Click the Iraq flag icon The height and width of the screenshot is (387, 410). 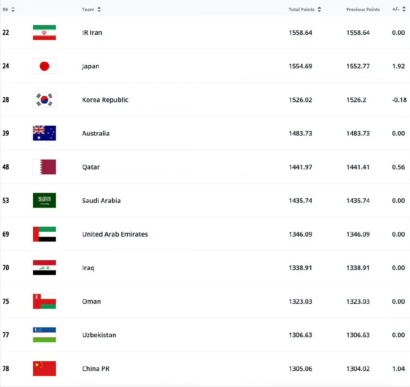[44, 268]
